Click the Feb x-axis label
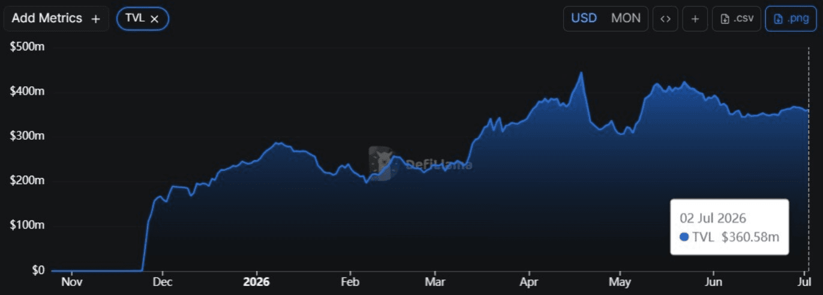Viewport: 823px width, 295px height. (x=350, y=282)
